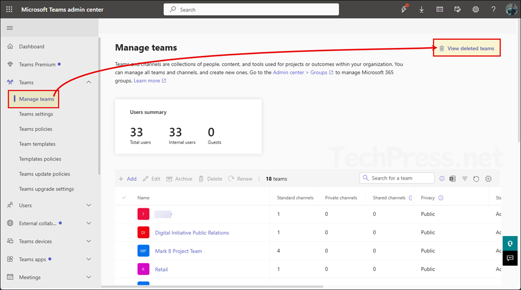This screenshot has width=521, height=290.
Task: Click the '18 teams' count text
Action: click(x=276, y=179)
